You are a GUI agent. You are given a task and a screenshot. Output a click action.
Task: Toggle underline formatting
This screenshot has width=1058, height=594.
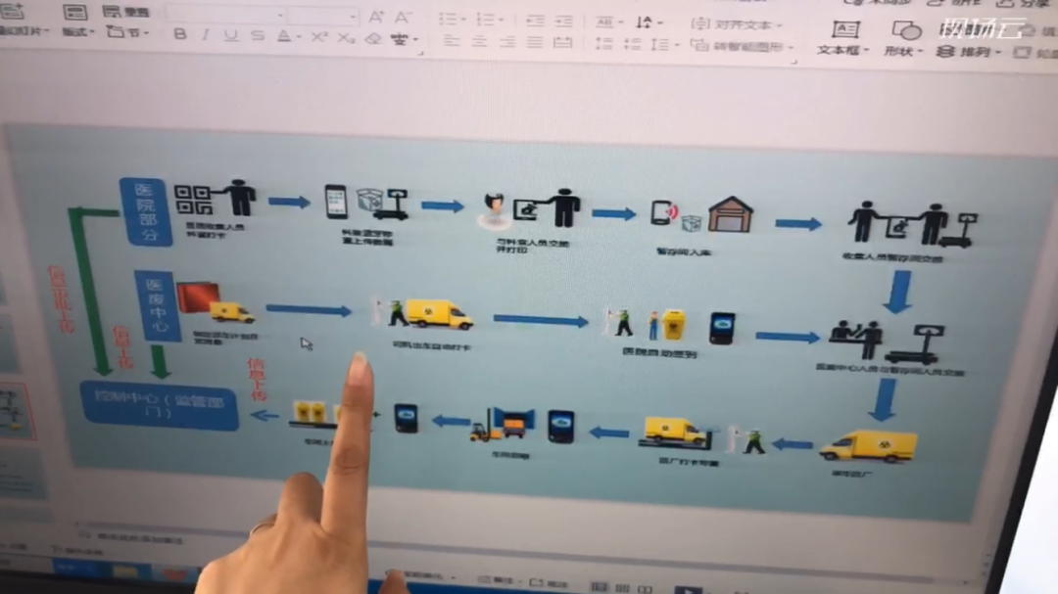click(x=231, y=36)
